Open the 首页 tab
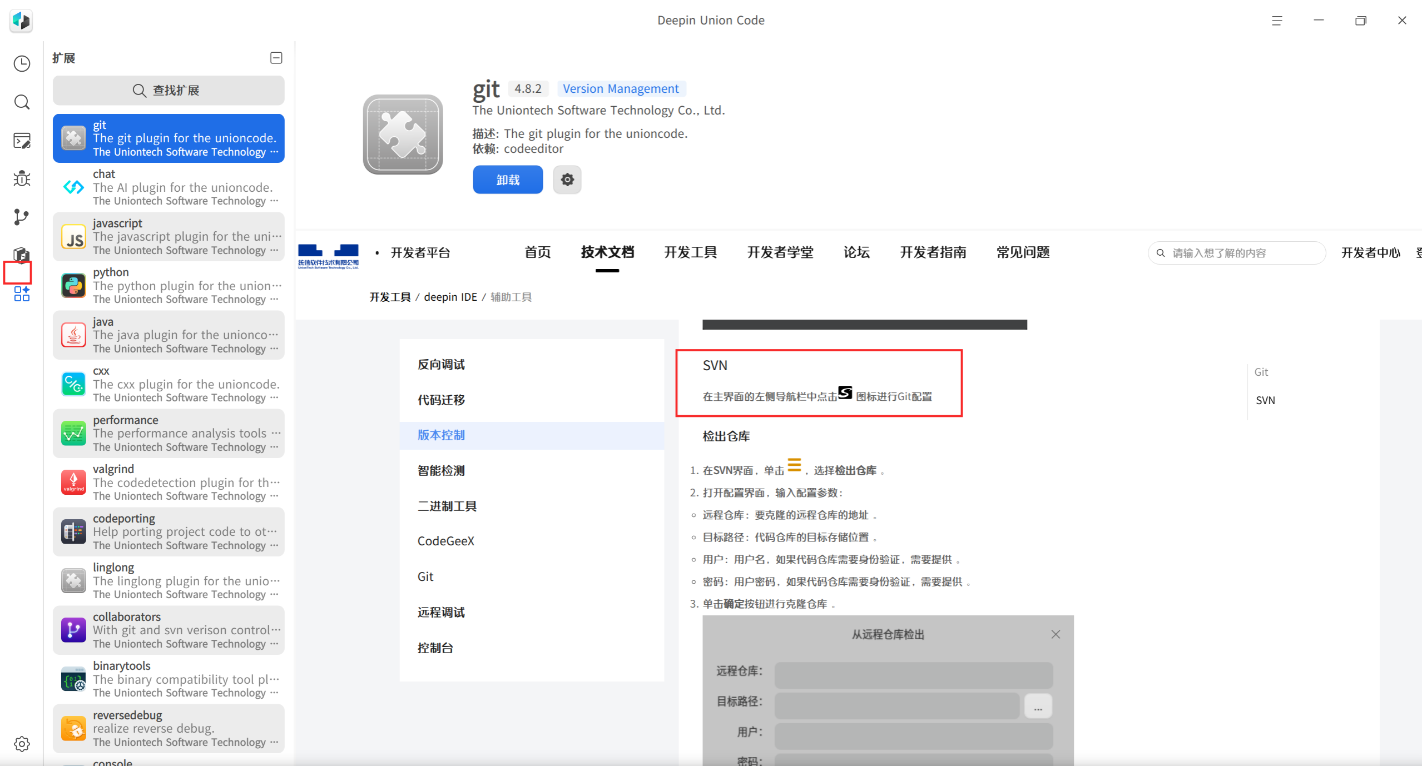The width and height of the screenshot is (1422, 766). coord(538,252)
